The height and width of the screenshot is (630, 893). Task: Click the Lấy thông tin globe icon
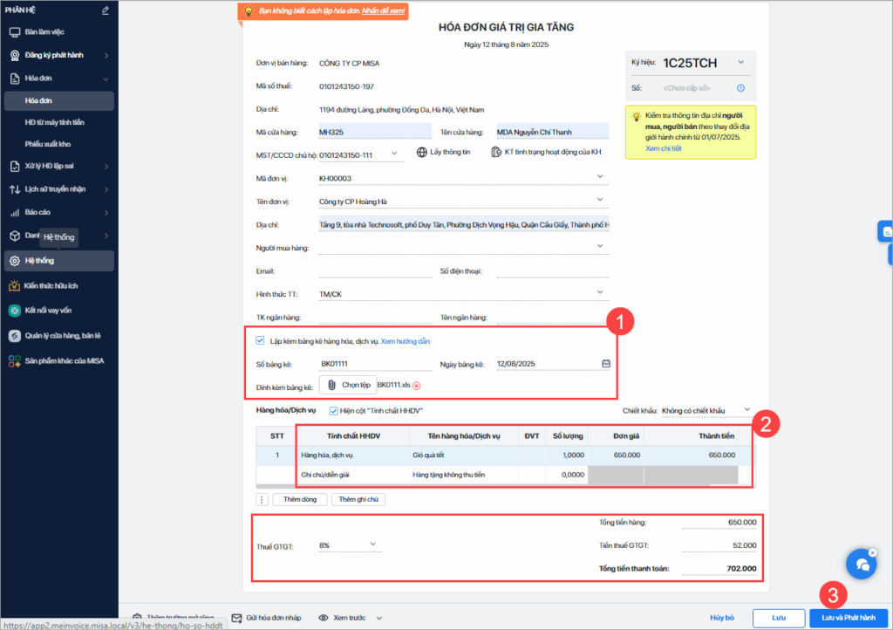coord(421,152)
